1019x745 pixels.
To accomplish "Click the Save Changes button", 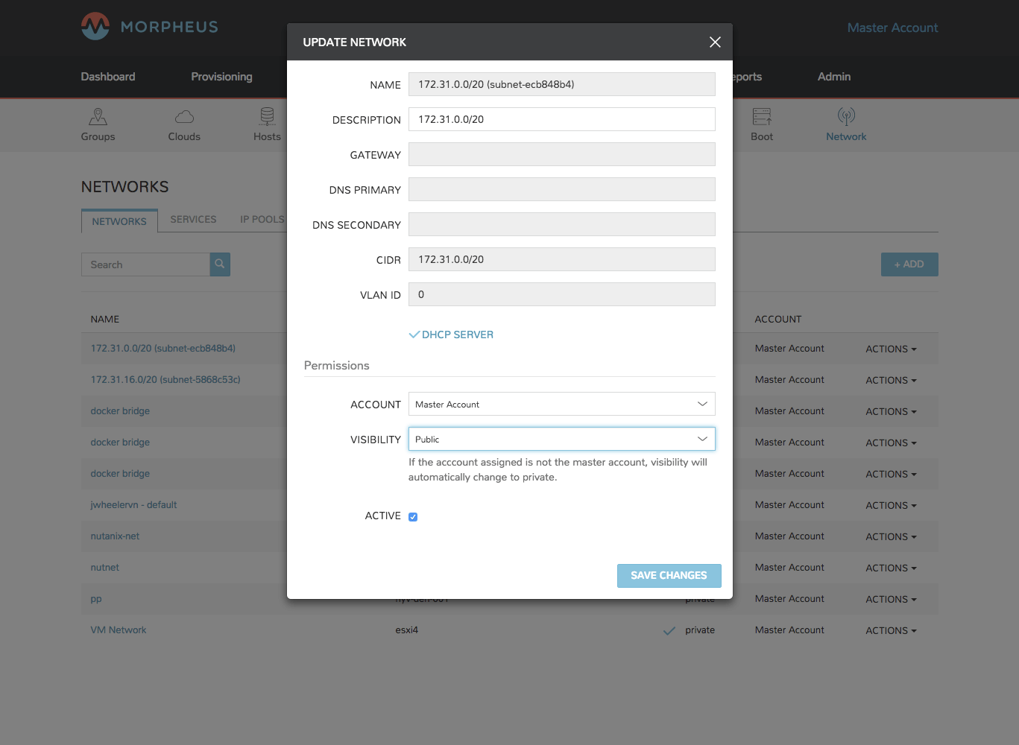I will [669, 576].
